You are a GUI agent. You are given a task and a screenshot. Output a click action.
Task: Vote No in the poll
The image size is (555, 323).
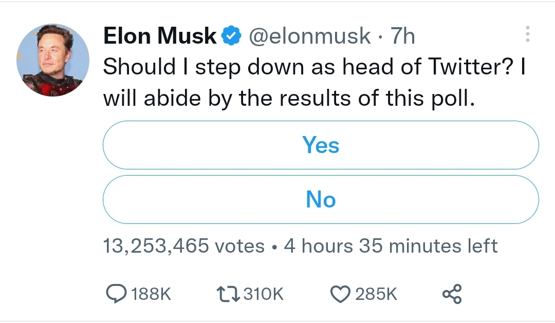click(x=321, y=199)
